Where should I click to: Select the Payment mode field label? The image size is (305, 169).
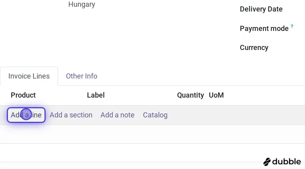pyautogui.click(x=264, y=29)
